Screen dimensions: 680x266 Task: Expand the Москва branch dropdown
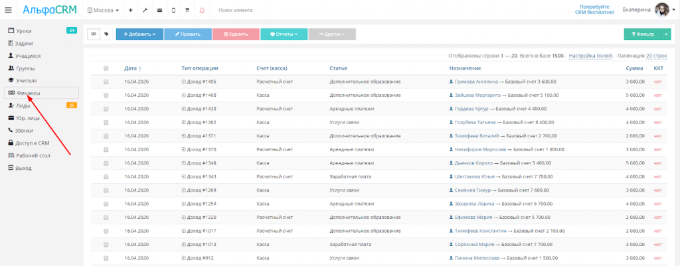[x=103, y=11]
